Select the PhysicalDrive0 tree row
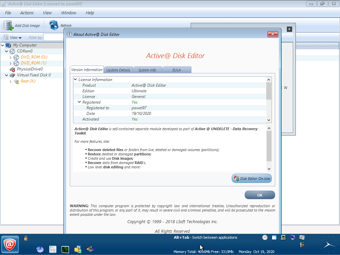 tap(32, 69)
